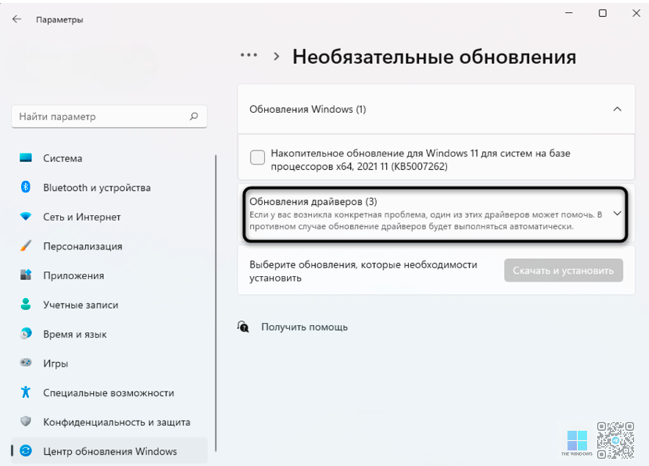Click the Time and language globe icon
The width and height of the screenshot is (649, 466).
click(x=25, y=333)
